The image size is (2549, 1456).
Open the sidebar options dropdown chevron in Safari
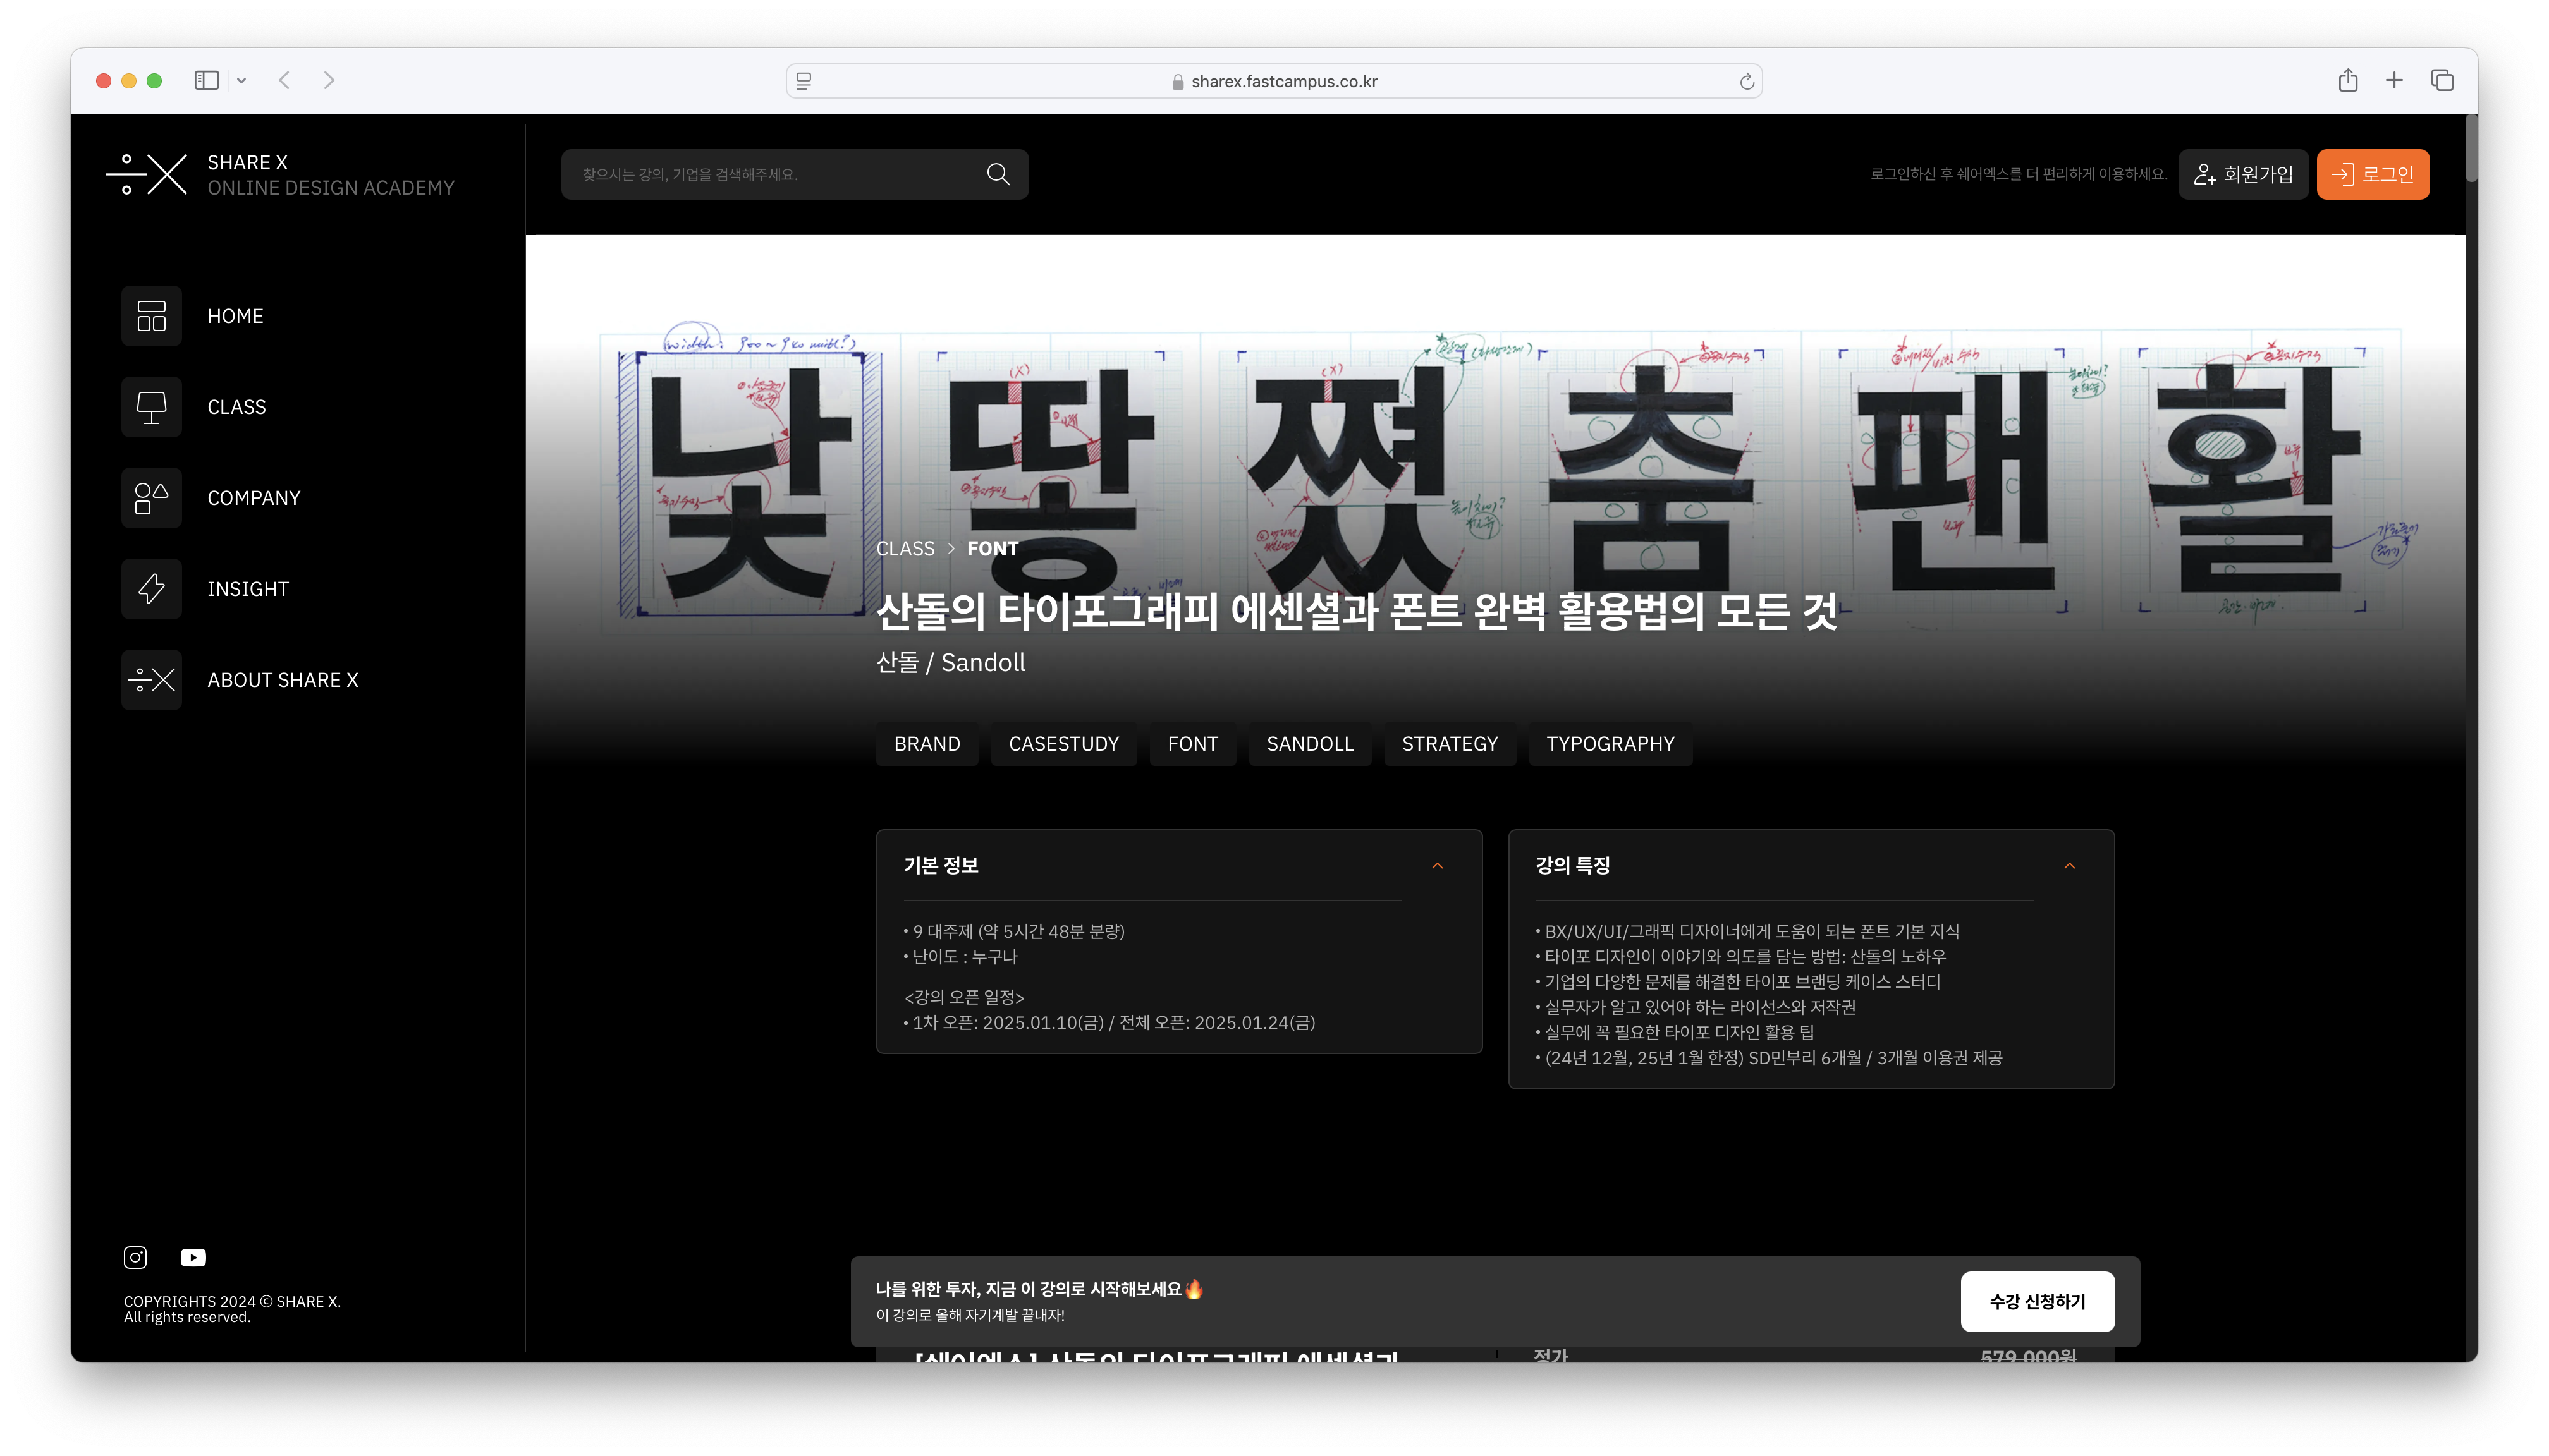241,81
